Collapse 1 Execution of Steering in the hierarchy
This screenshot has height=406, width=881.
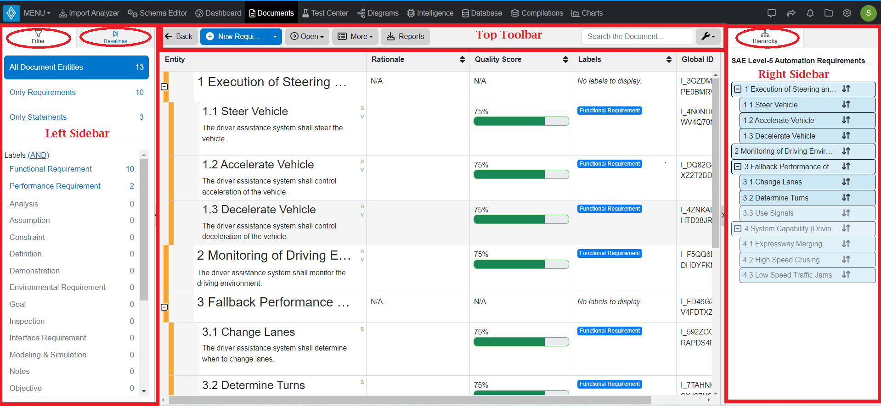tap(738, 89)
